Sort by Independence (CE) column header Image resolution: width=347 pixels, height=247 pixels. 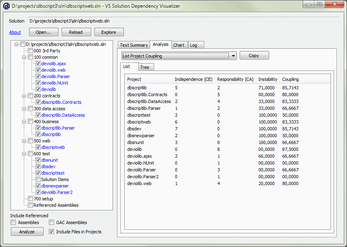[x=194, y=79]
